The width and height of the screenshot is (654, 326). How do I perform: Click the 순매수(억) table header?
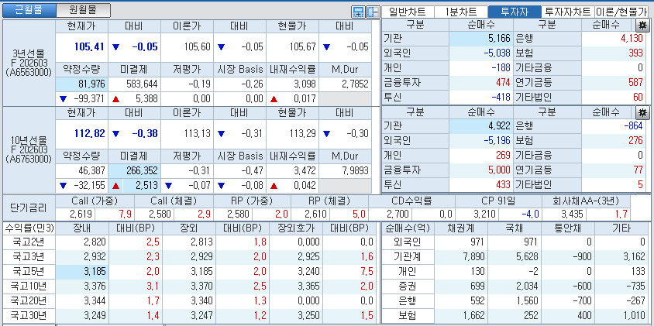coord(408,228)
